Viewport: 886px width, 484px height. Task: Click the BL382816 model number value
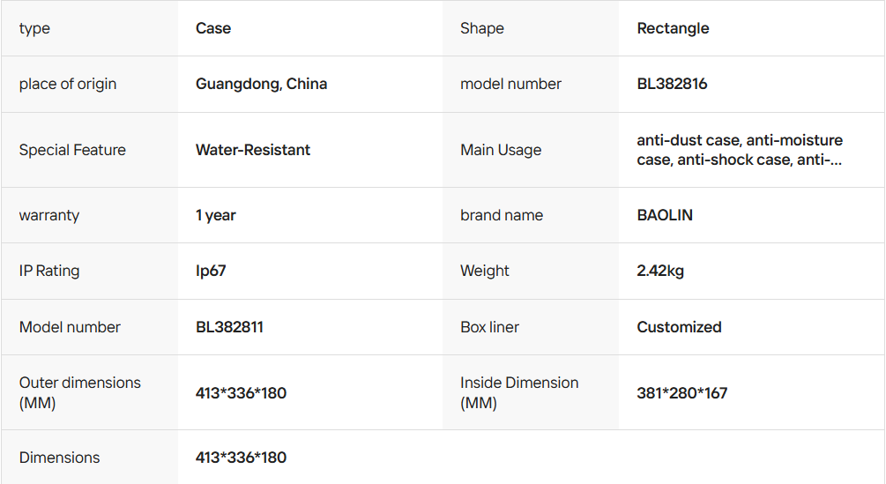click(672, 85)
